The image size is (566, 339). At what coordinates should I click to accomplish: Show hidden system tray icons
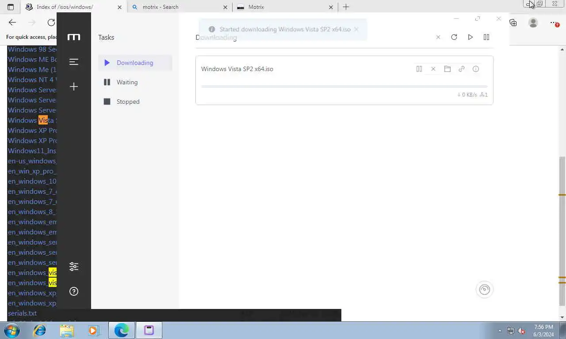500,331
